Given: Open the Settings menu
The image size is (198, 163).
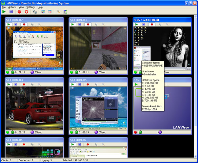Looking at the screenshot, I should click(x=31, y=7).
